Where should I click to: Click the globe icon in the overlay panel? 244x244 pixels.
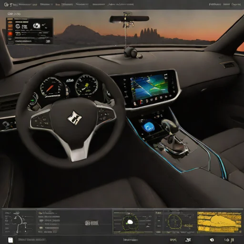click(37, 26)
